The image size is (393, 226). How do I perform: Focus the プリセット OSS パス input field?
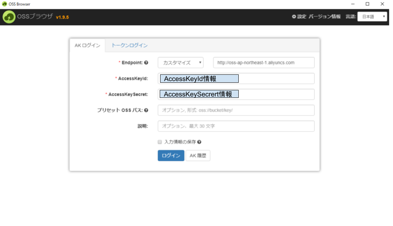(236, 110)
